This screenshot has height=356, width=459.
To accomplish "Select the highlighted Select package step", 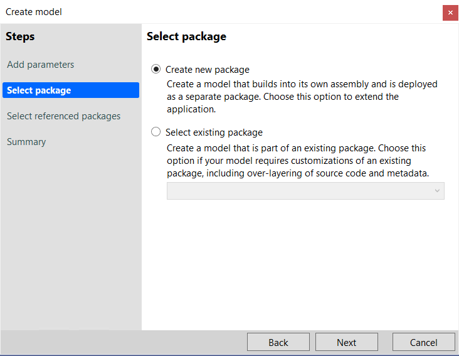I will tap(71, 90).
